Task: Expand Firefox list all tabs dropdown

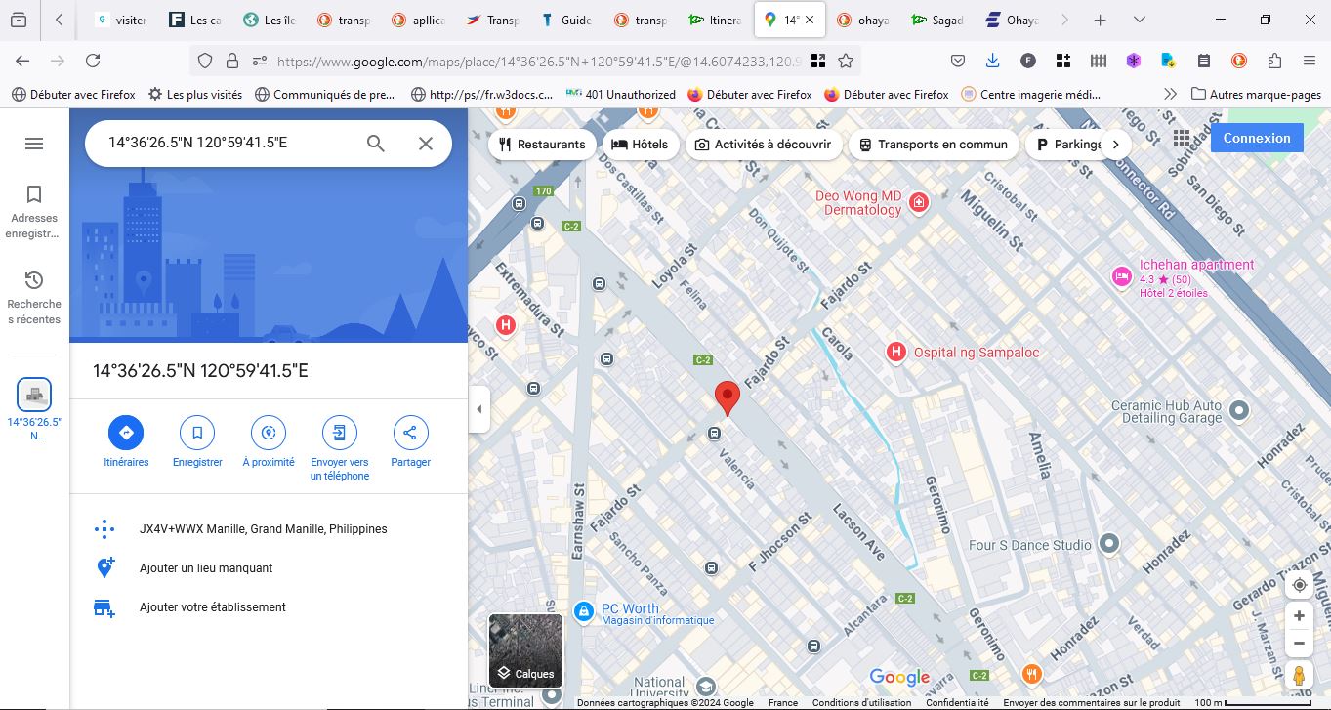Action: point(1140,20)
